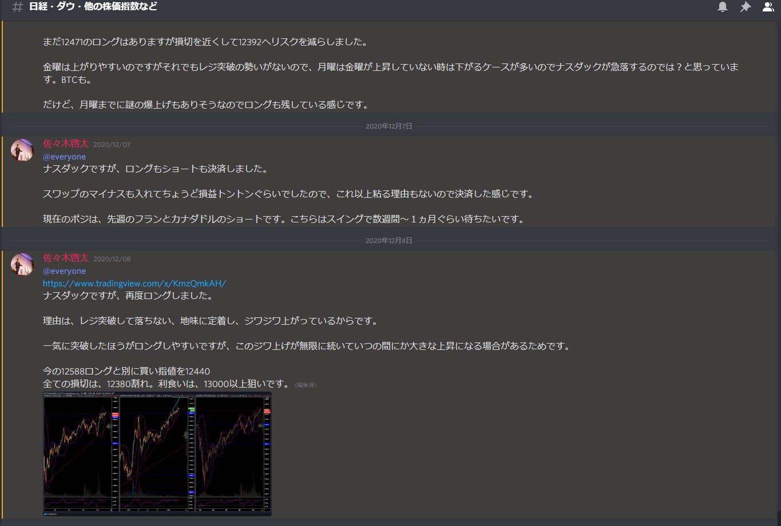Click the line 'ナスダックですが、再度ロングしました。'
Image resolution: width=781 pixels, height=526 pixels.
128,296
